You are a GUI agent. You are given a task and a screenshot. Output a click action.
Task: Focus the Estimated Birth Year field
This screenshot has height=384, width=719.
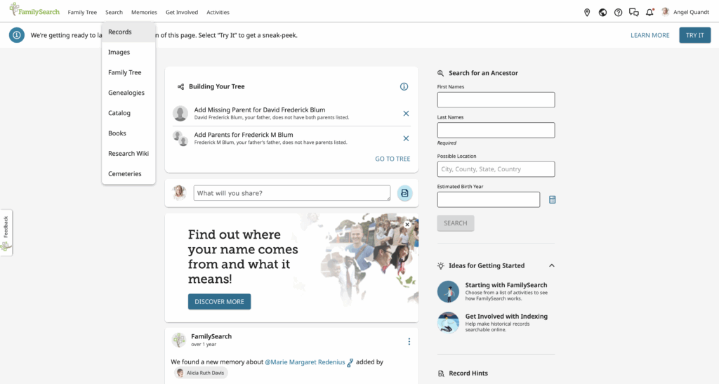[x=489, y=200]
